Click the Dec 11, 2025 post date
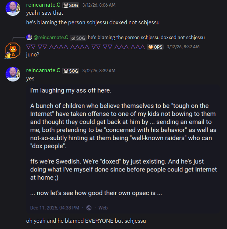Viewport: 227px width, 229px height. pyautogui.click(x=55, y=208)
